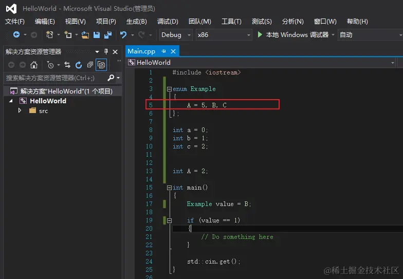Open the 分析(N) menu
The image size is (403, 279).
point(293,22)
